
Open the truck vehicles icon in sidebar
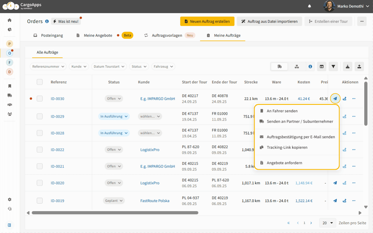pyautogui.click(x=10, y=95)
